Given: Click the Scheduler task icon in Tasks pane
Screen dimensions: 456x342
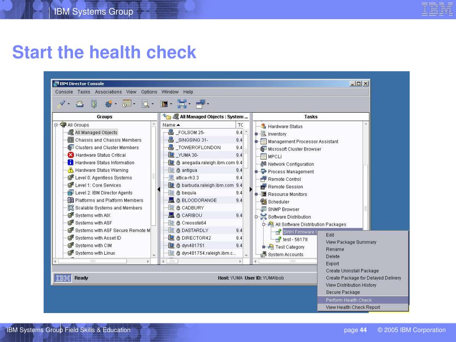Looking at the screenshot, I should pyautogui.click(x=264, y=202).
